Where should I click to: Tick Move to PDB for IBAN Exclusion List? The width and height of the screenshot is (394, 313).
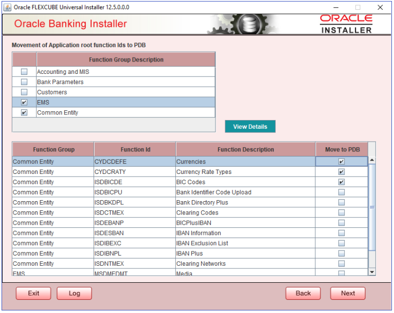click(341, 243)
